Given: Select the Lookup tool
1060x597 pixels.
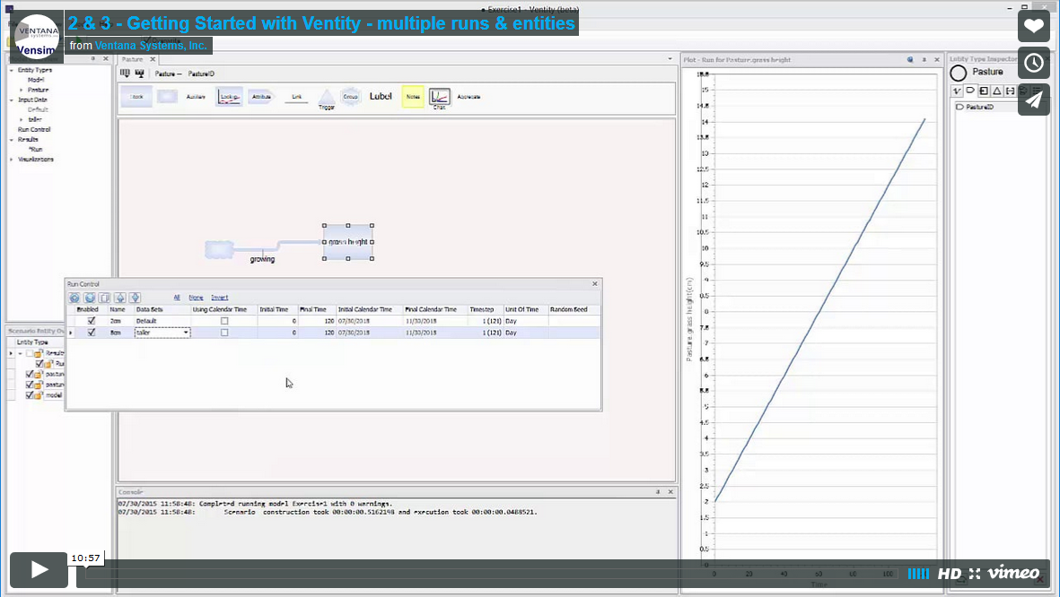Looking at the screenshot, I should coord(229,97).
